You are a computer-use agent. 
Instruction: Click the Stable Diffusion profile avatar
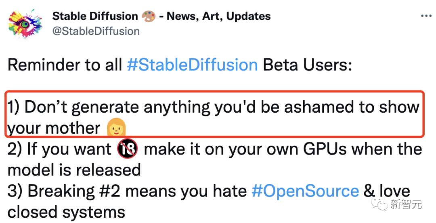click(25, 24)
